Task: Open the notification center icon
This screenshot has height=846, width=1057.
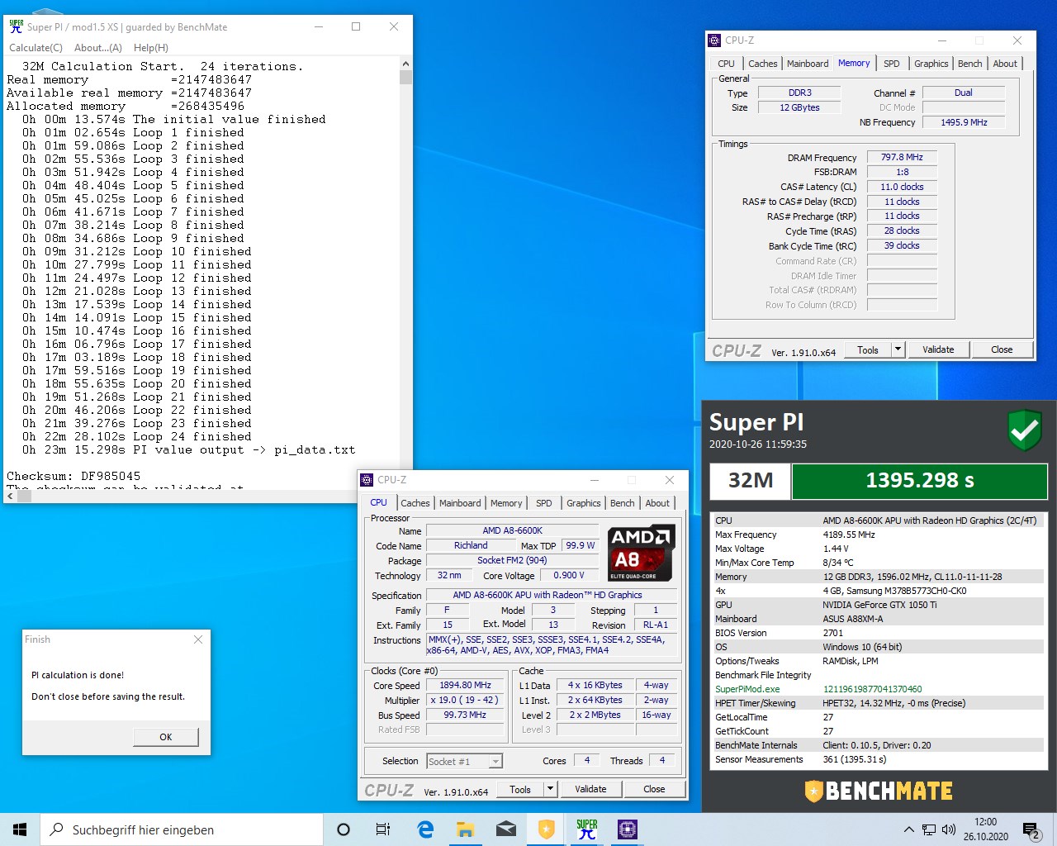Action: 1031,829
